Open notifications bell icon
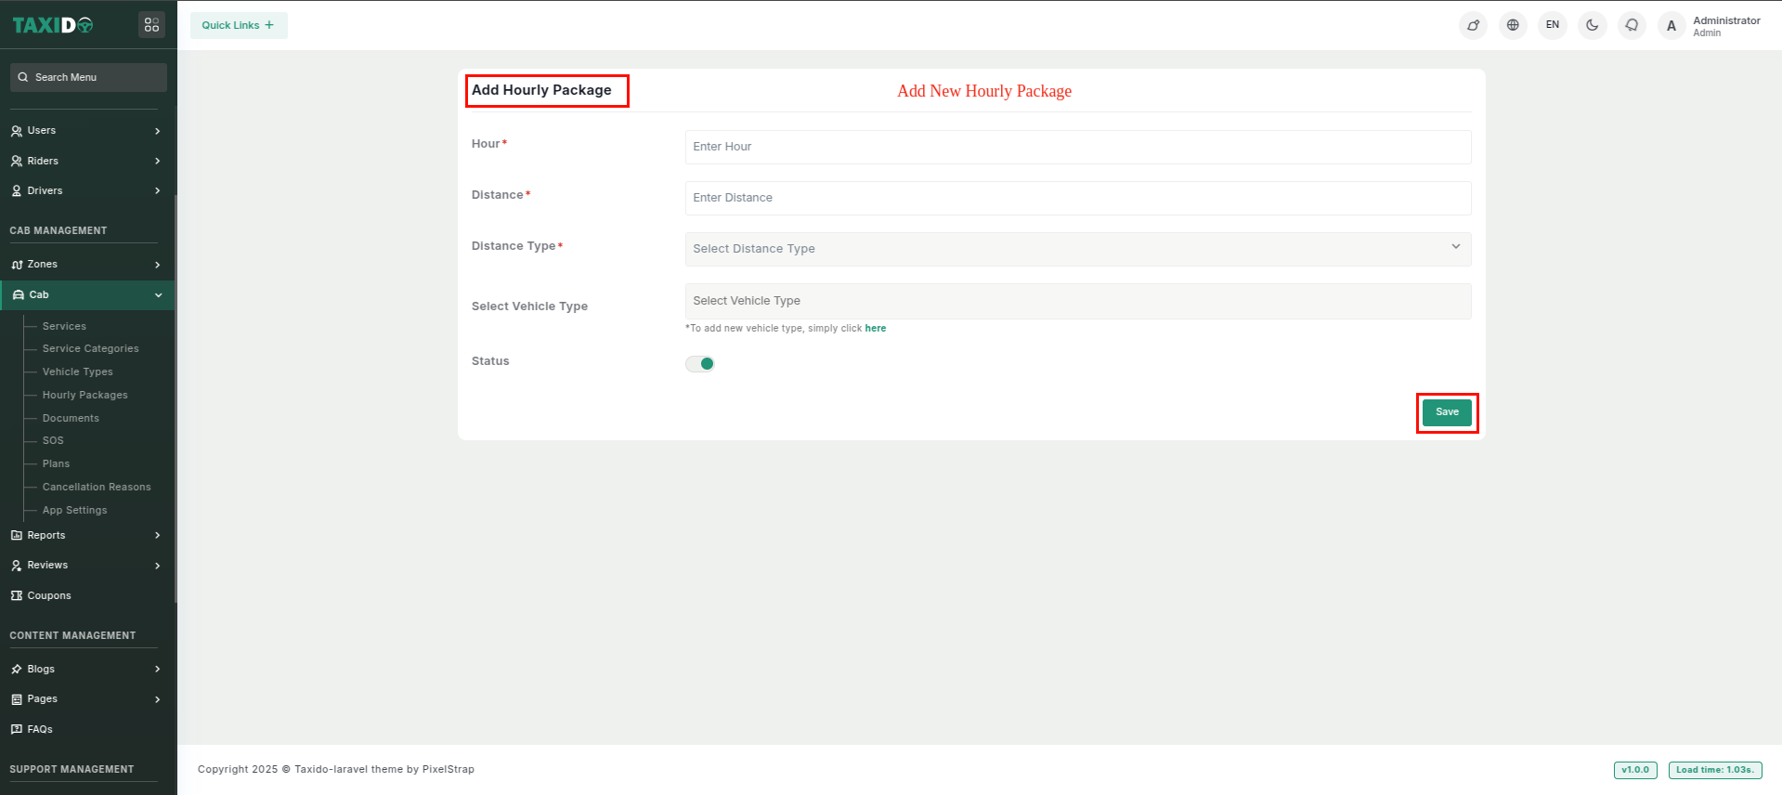Viewport: 1782px width, 795px height. coord(1632,25)
